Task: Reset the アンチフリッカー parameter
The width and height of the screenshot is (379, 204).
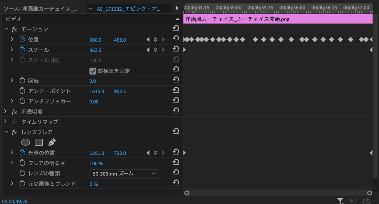Action: pos(176,101)
